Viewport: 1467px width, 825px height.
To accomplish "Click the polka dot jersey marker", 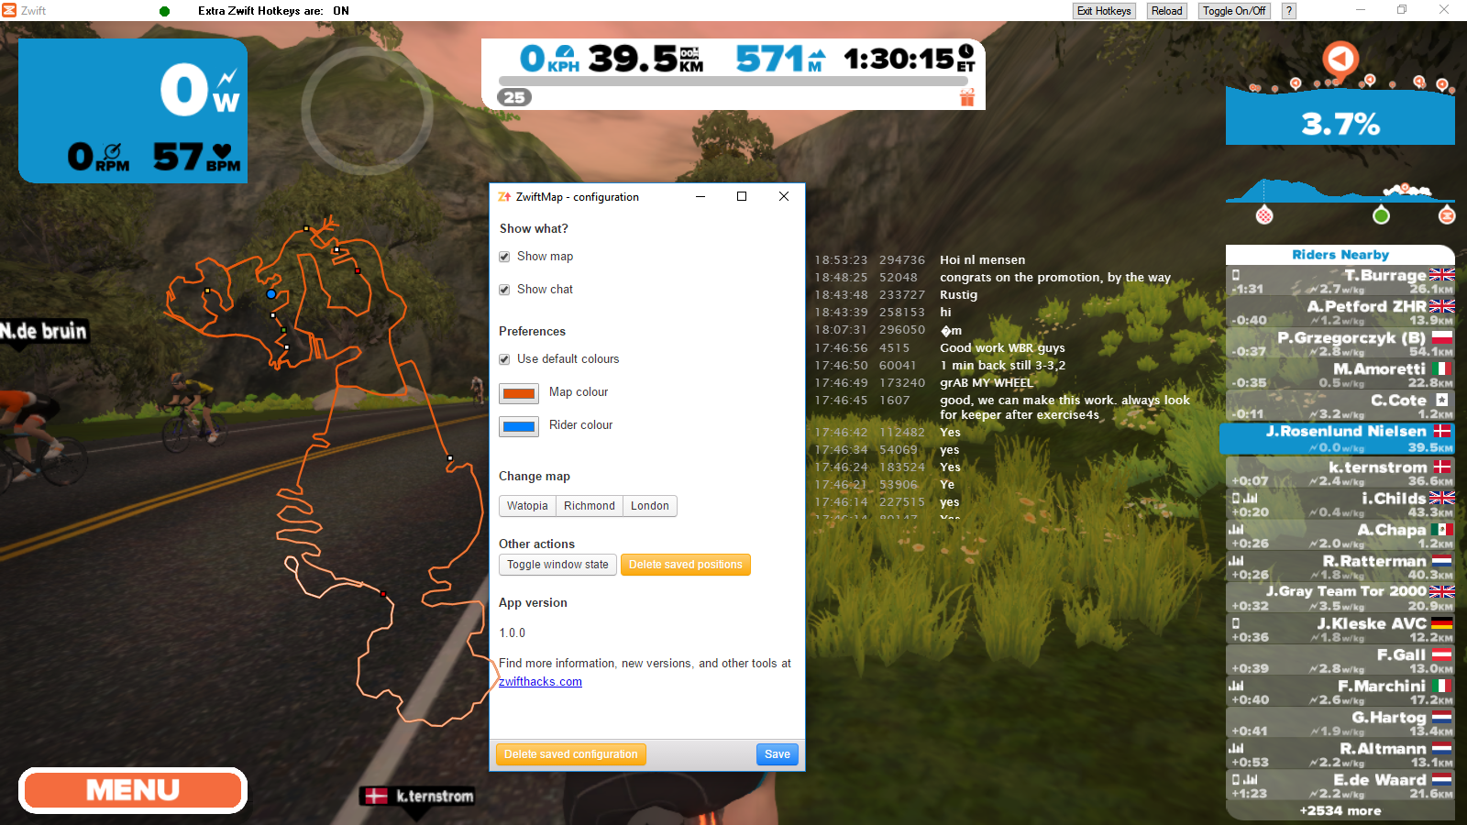I will pyautogui.click(x=1264, y=215).
